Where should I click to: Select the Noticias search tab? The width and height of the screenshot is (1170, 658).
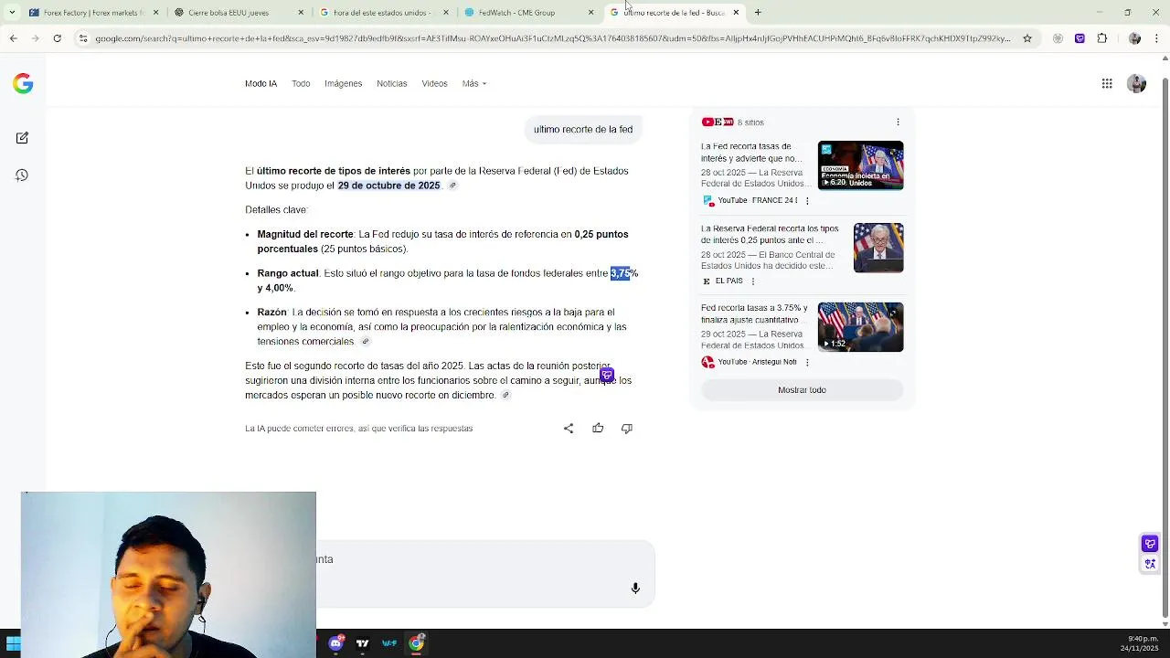tap(391, 84)
